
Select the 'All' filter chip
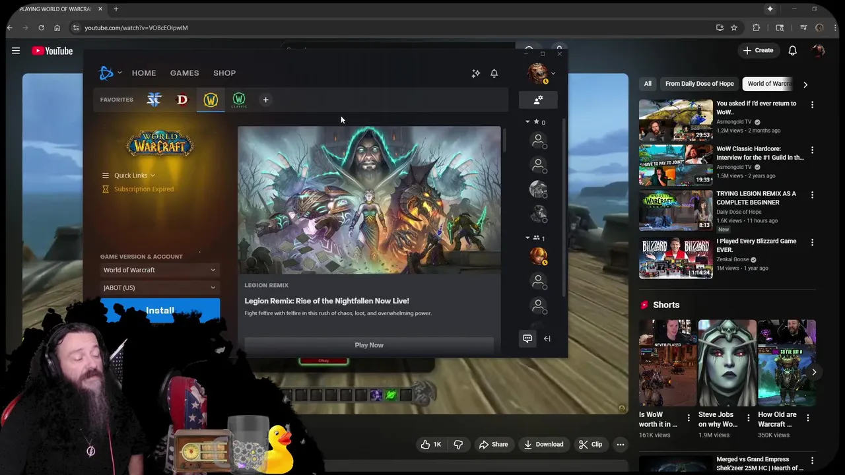tap(648, 84)
